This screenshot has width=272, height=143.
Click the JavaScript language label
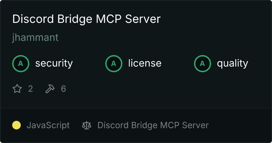(x=48, y=125)
